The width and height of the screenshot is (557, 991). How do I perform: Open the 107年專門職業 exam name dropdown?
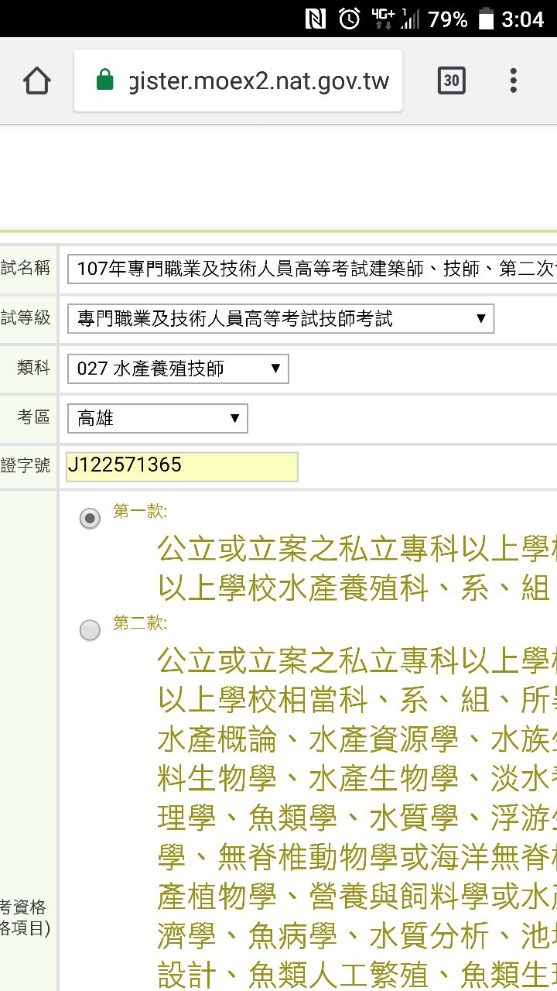click(313, 269)
